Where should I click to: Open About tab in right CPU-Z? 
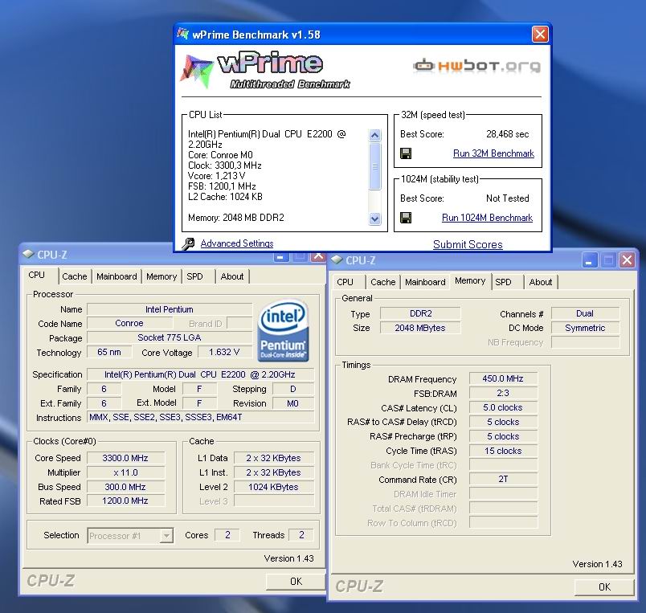pyautogui.click(x=541, y=282)
